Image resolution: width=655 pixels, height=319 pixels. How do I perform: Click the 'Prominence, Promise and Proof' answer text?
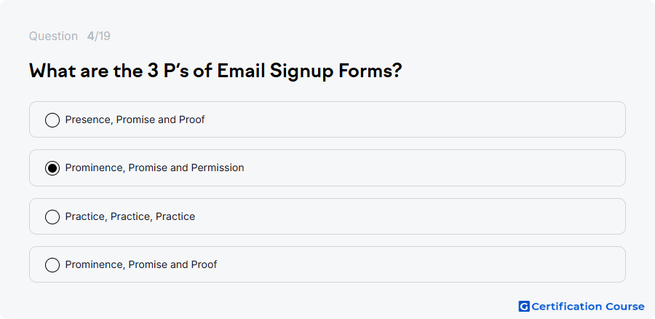(141, 264)
